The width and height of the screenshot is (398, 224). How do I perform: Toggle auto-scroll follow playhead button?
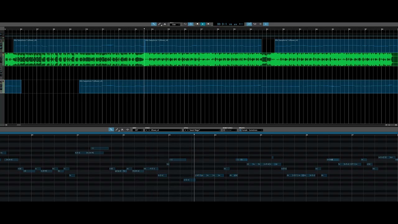191,24
